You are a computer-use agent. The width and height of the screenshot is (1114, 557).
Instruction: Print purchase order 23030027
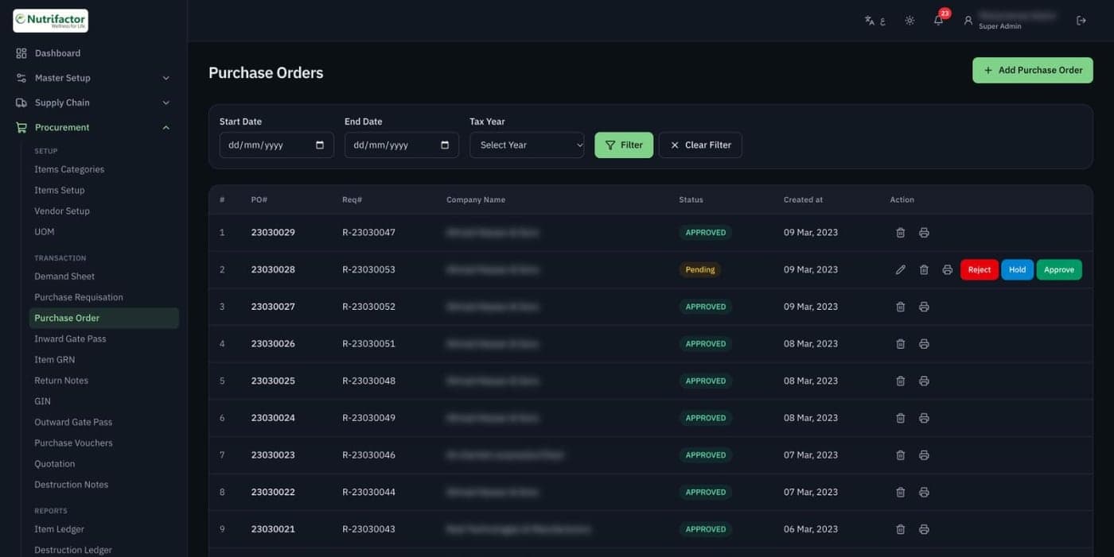tap(924, 307)
